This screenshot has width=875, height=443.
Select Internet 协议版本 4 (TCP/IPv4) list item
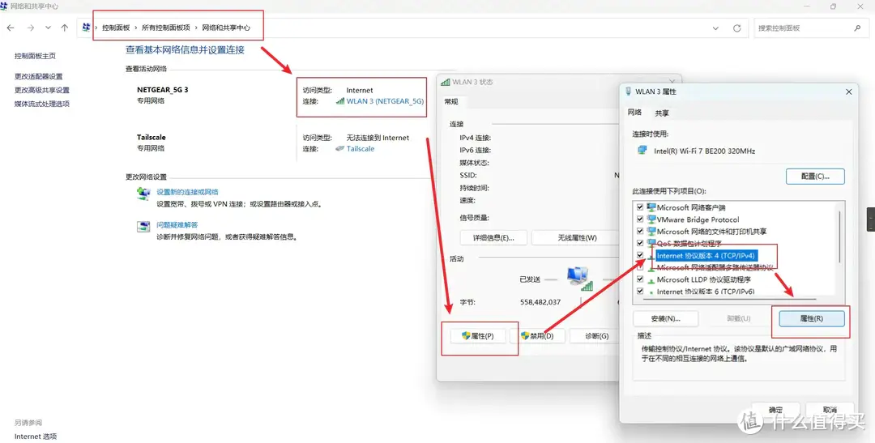point(706,256)
